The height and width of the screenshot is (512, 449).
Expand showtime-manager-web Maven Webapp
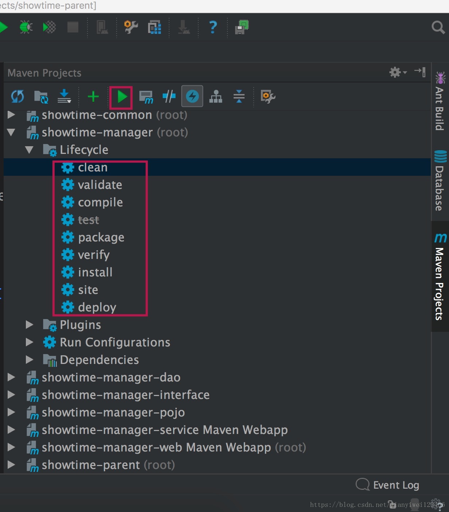[x=11, y=447]
